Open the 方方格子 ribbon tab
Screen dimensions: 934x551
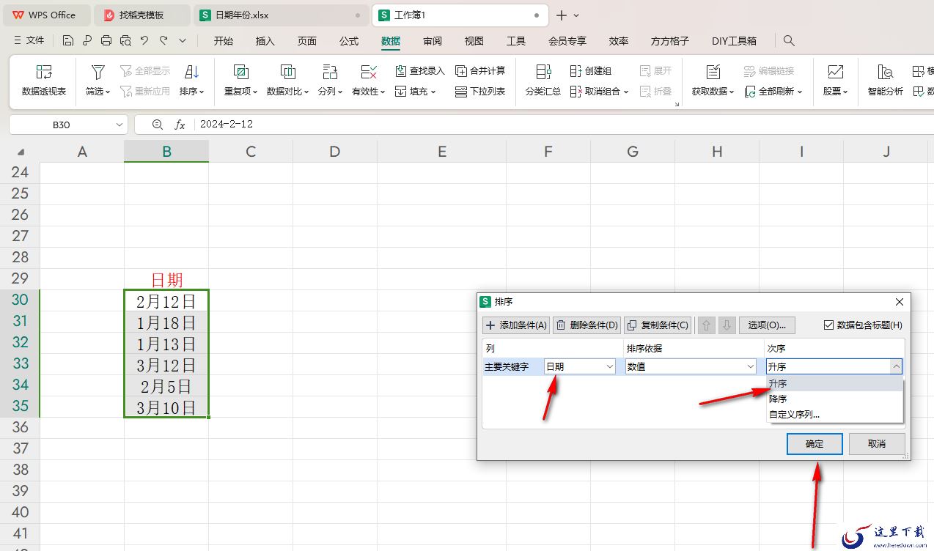click(670, 41)
